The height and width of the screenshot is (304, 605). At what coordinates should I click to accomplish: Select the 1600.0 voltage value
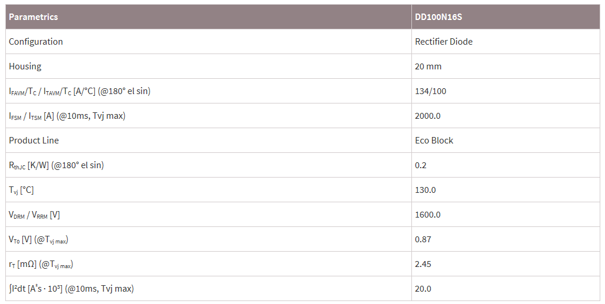coord(428,215)
